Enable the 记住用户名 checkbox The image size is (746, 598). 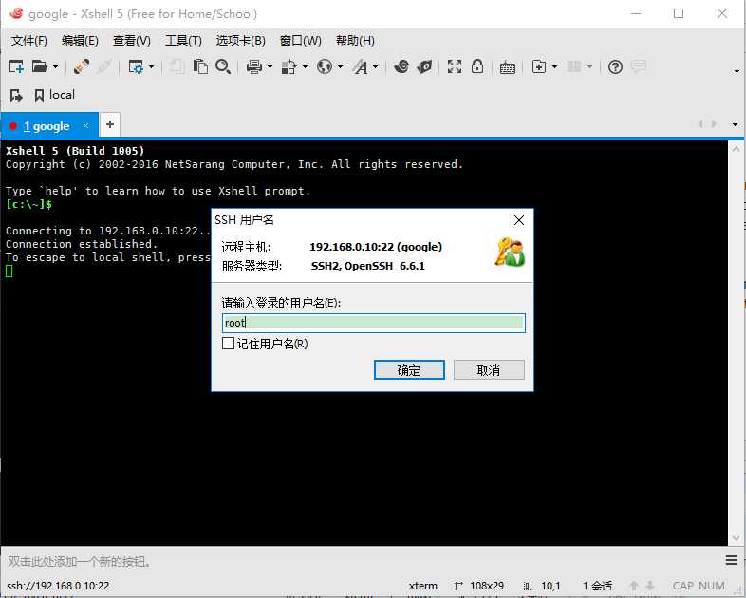click(229, 343)
